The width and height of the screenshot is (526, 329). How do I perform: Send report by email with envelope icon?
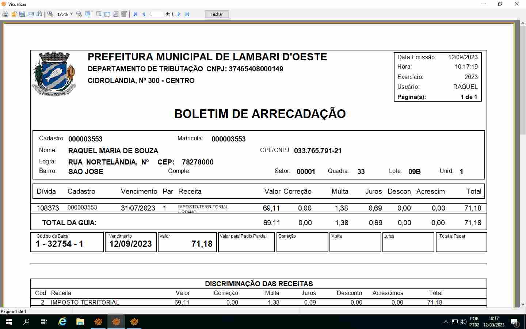31,14
